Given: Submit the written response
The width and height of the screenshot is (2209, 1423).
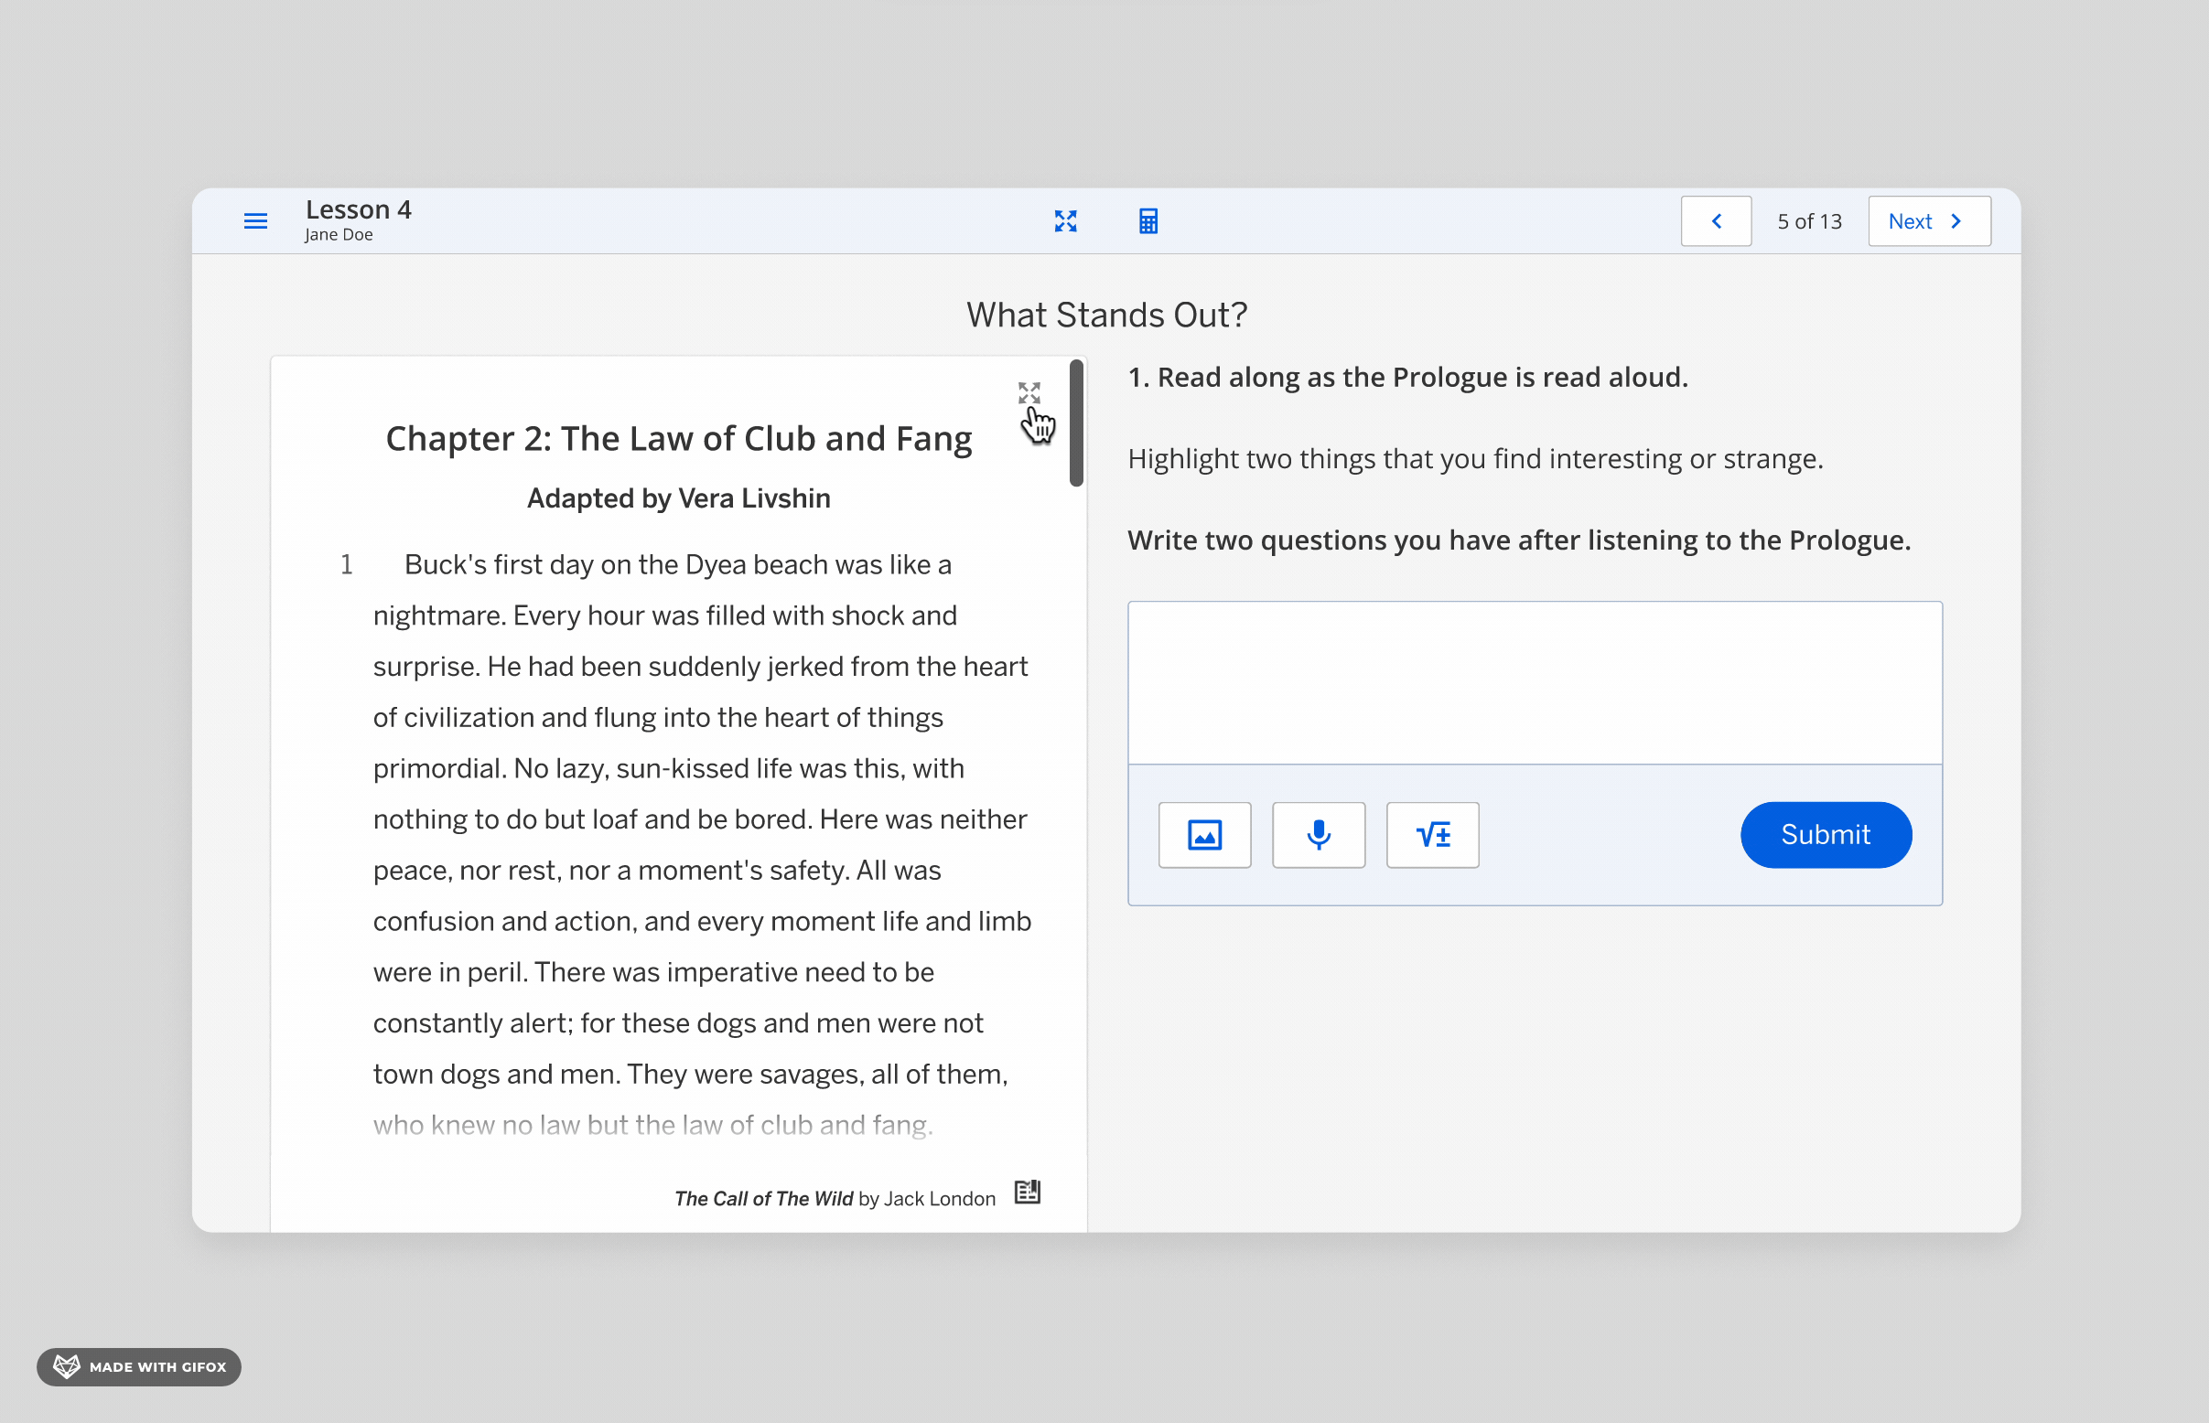Looking at the screenshot, I should click(1826, 834).
